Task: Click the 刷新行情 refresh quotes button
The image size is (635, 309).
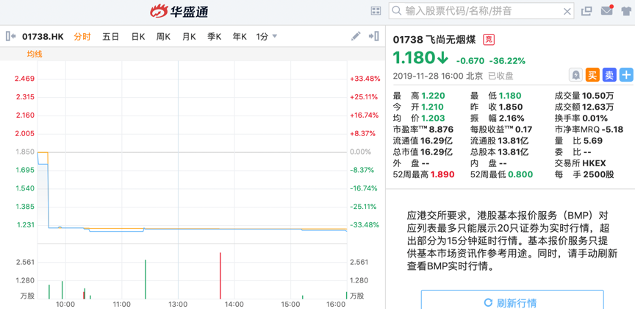Action: (x=509, y=302)
